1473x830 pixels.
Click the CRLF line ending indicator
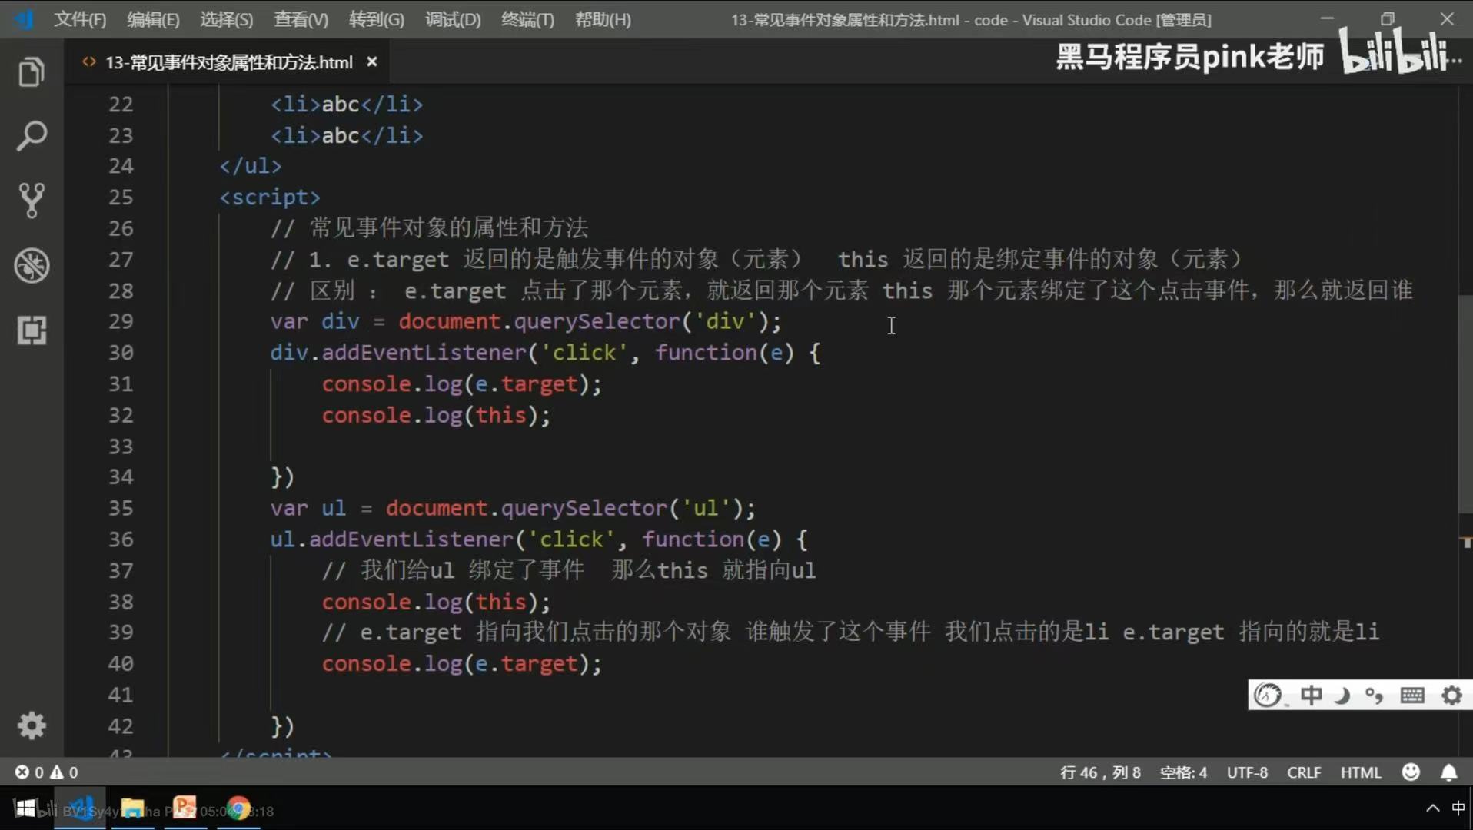click(1304, 772)
